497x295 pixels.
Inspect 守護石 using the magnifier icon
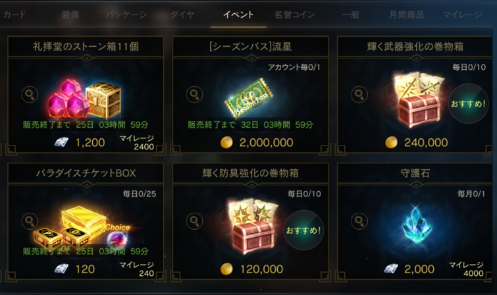coord(359,221)
